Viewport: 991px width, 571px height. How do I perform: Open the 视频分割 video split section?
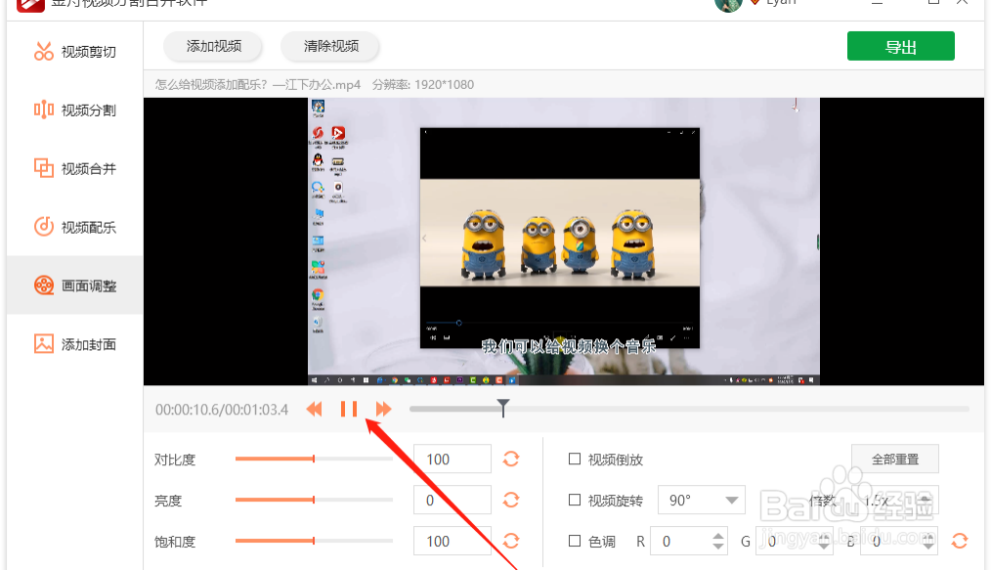click(x=75, y=110)
